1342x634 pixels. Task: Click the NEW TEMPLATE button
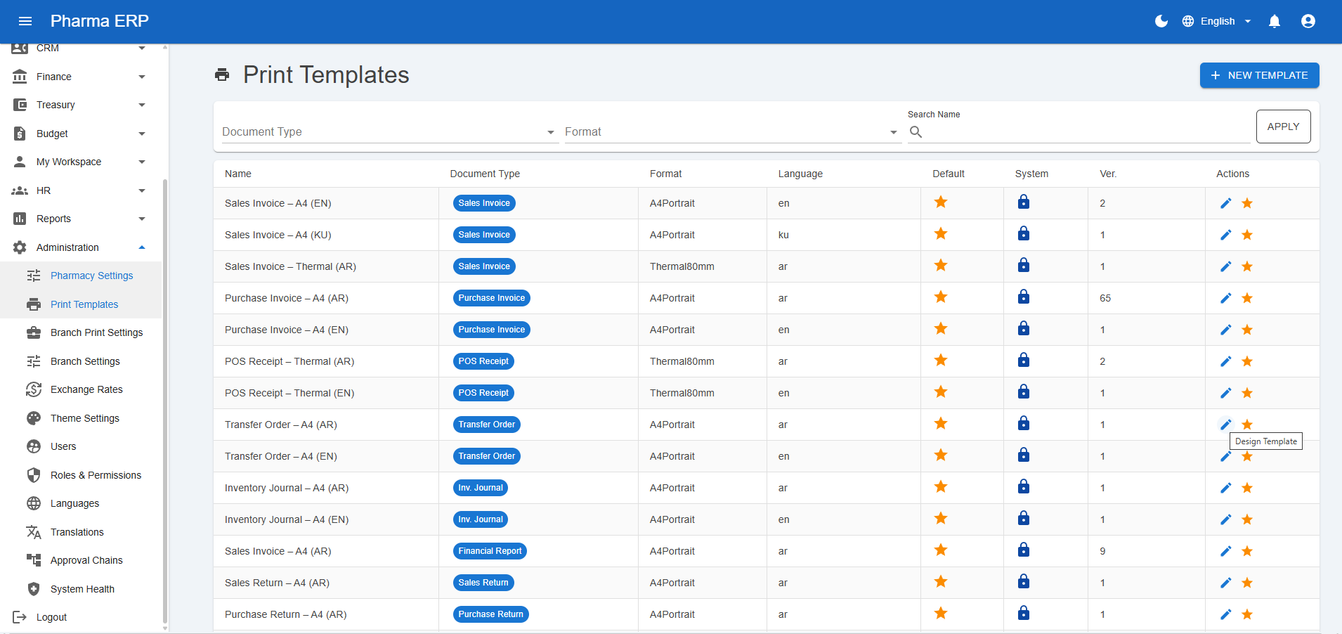coord(1259,75)
